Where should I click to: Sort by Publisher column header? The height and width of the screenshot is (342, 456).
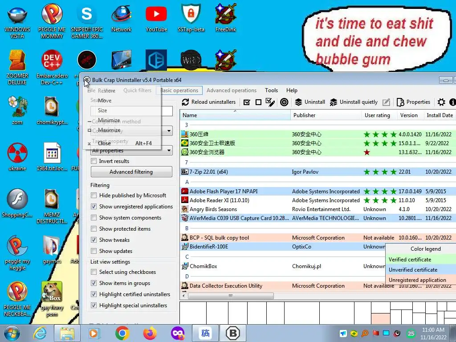(326, 115)
